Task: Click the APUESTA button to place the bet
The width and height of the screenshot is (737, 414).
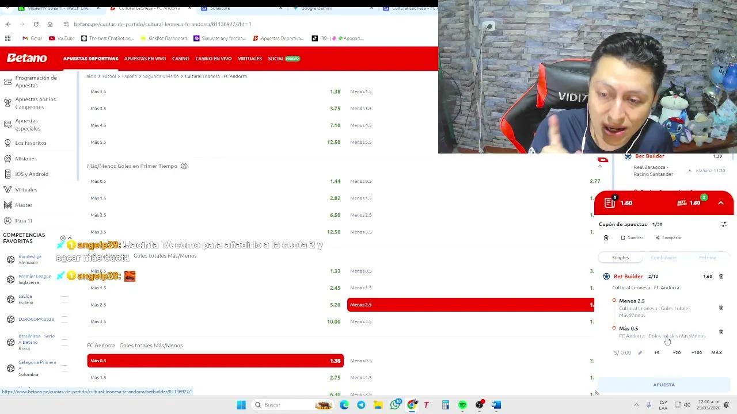Action: click(x=664, y=385)
